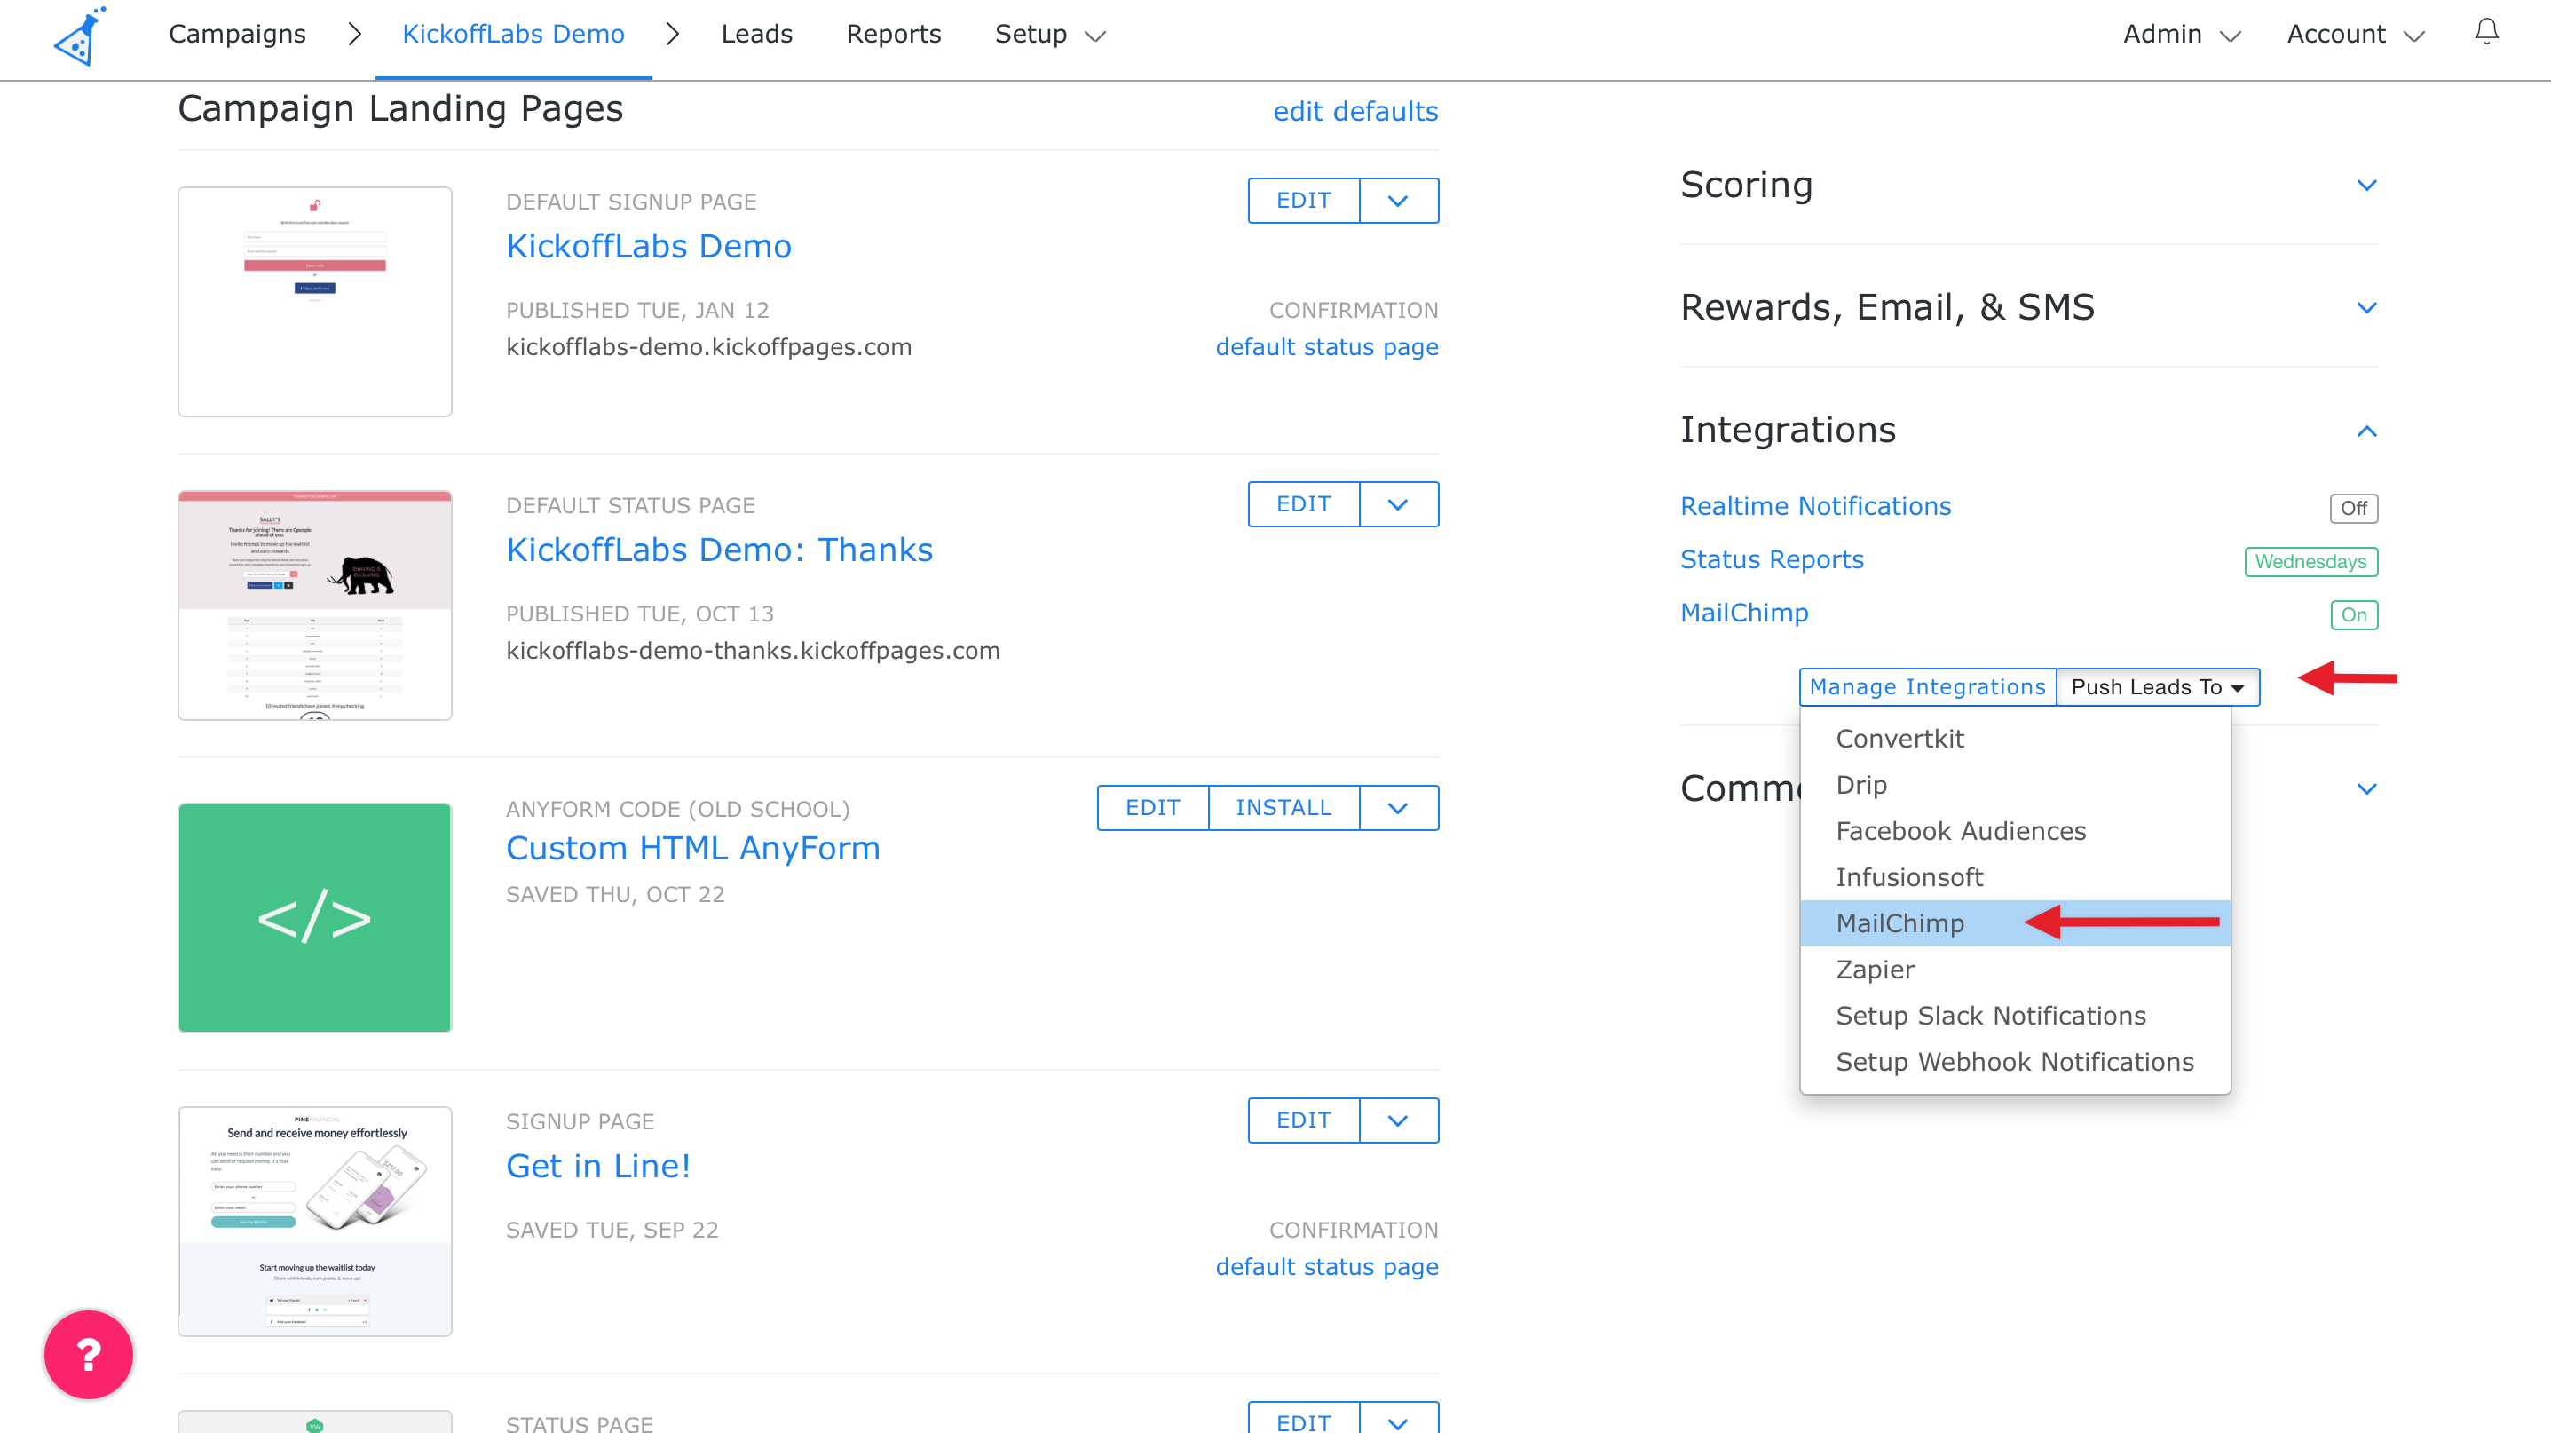Screen dimensions: 2551x1433
Task: Click the KickoffLabs Demo signup page thumbnail
Action: [315, 301]
